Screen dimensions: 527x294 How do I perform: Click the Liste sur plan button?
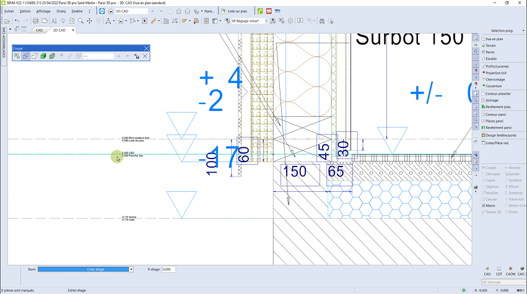click(237, 11)
